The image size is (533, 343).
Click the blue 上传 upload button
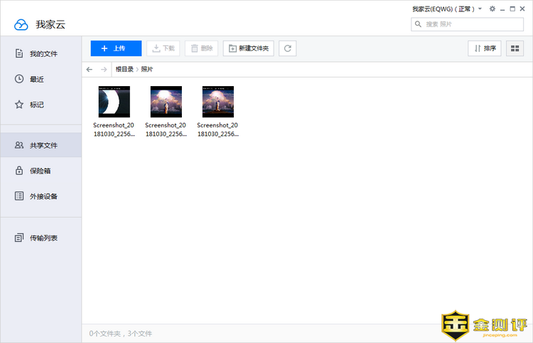[x=116, y=48]
